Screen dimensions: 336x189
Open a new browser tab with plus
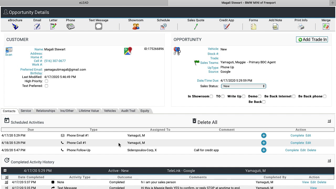click(x=333, y=3)
